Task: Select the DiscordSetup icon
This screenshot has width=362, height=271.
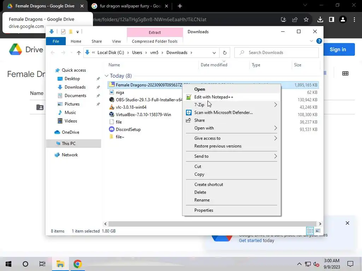Action: pyautogui.click(x=112, y=129)
